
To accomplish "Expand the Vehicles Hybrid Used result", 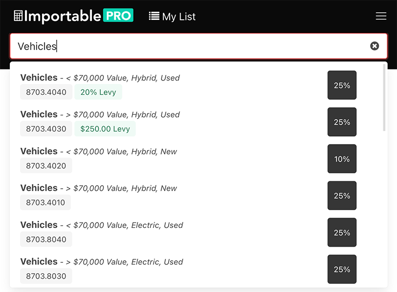I will (99, 77).
